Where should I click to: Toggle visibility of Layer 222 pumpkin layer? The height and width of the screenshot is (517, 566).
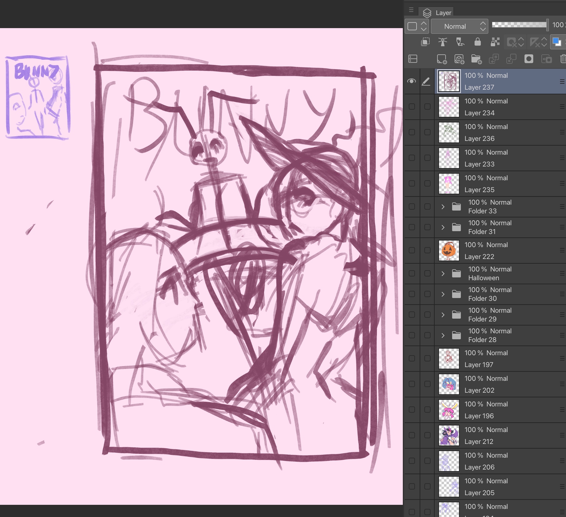(x=412, y=251)
